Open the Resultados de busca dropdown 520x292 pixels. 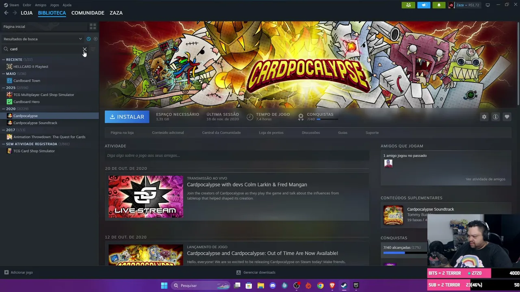click(x=43, y=39)
